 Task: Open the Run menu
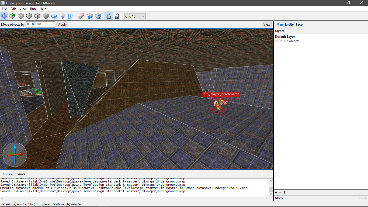(33, 9)
